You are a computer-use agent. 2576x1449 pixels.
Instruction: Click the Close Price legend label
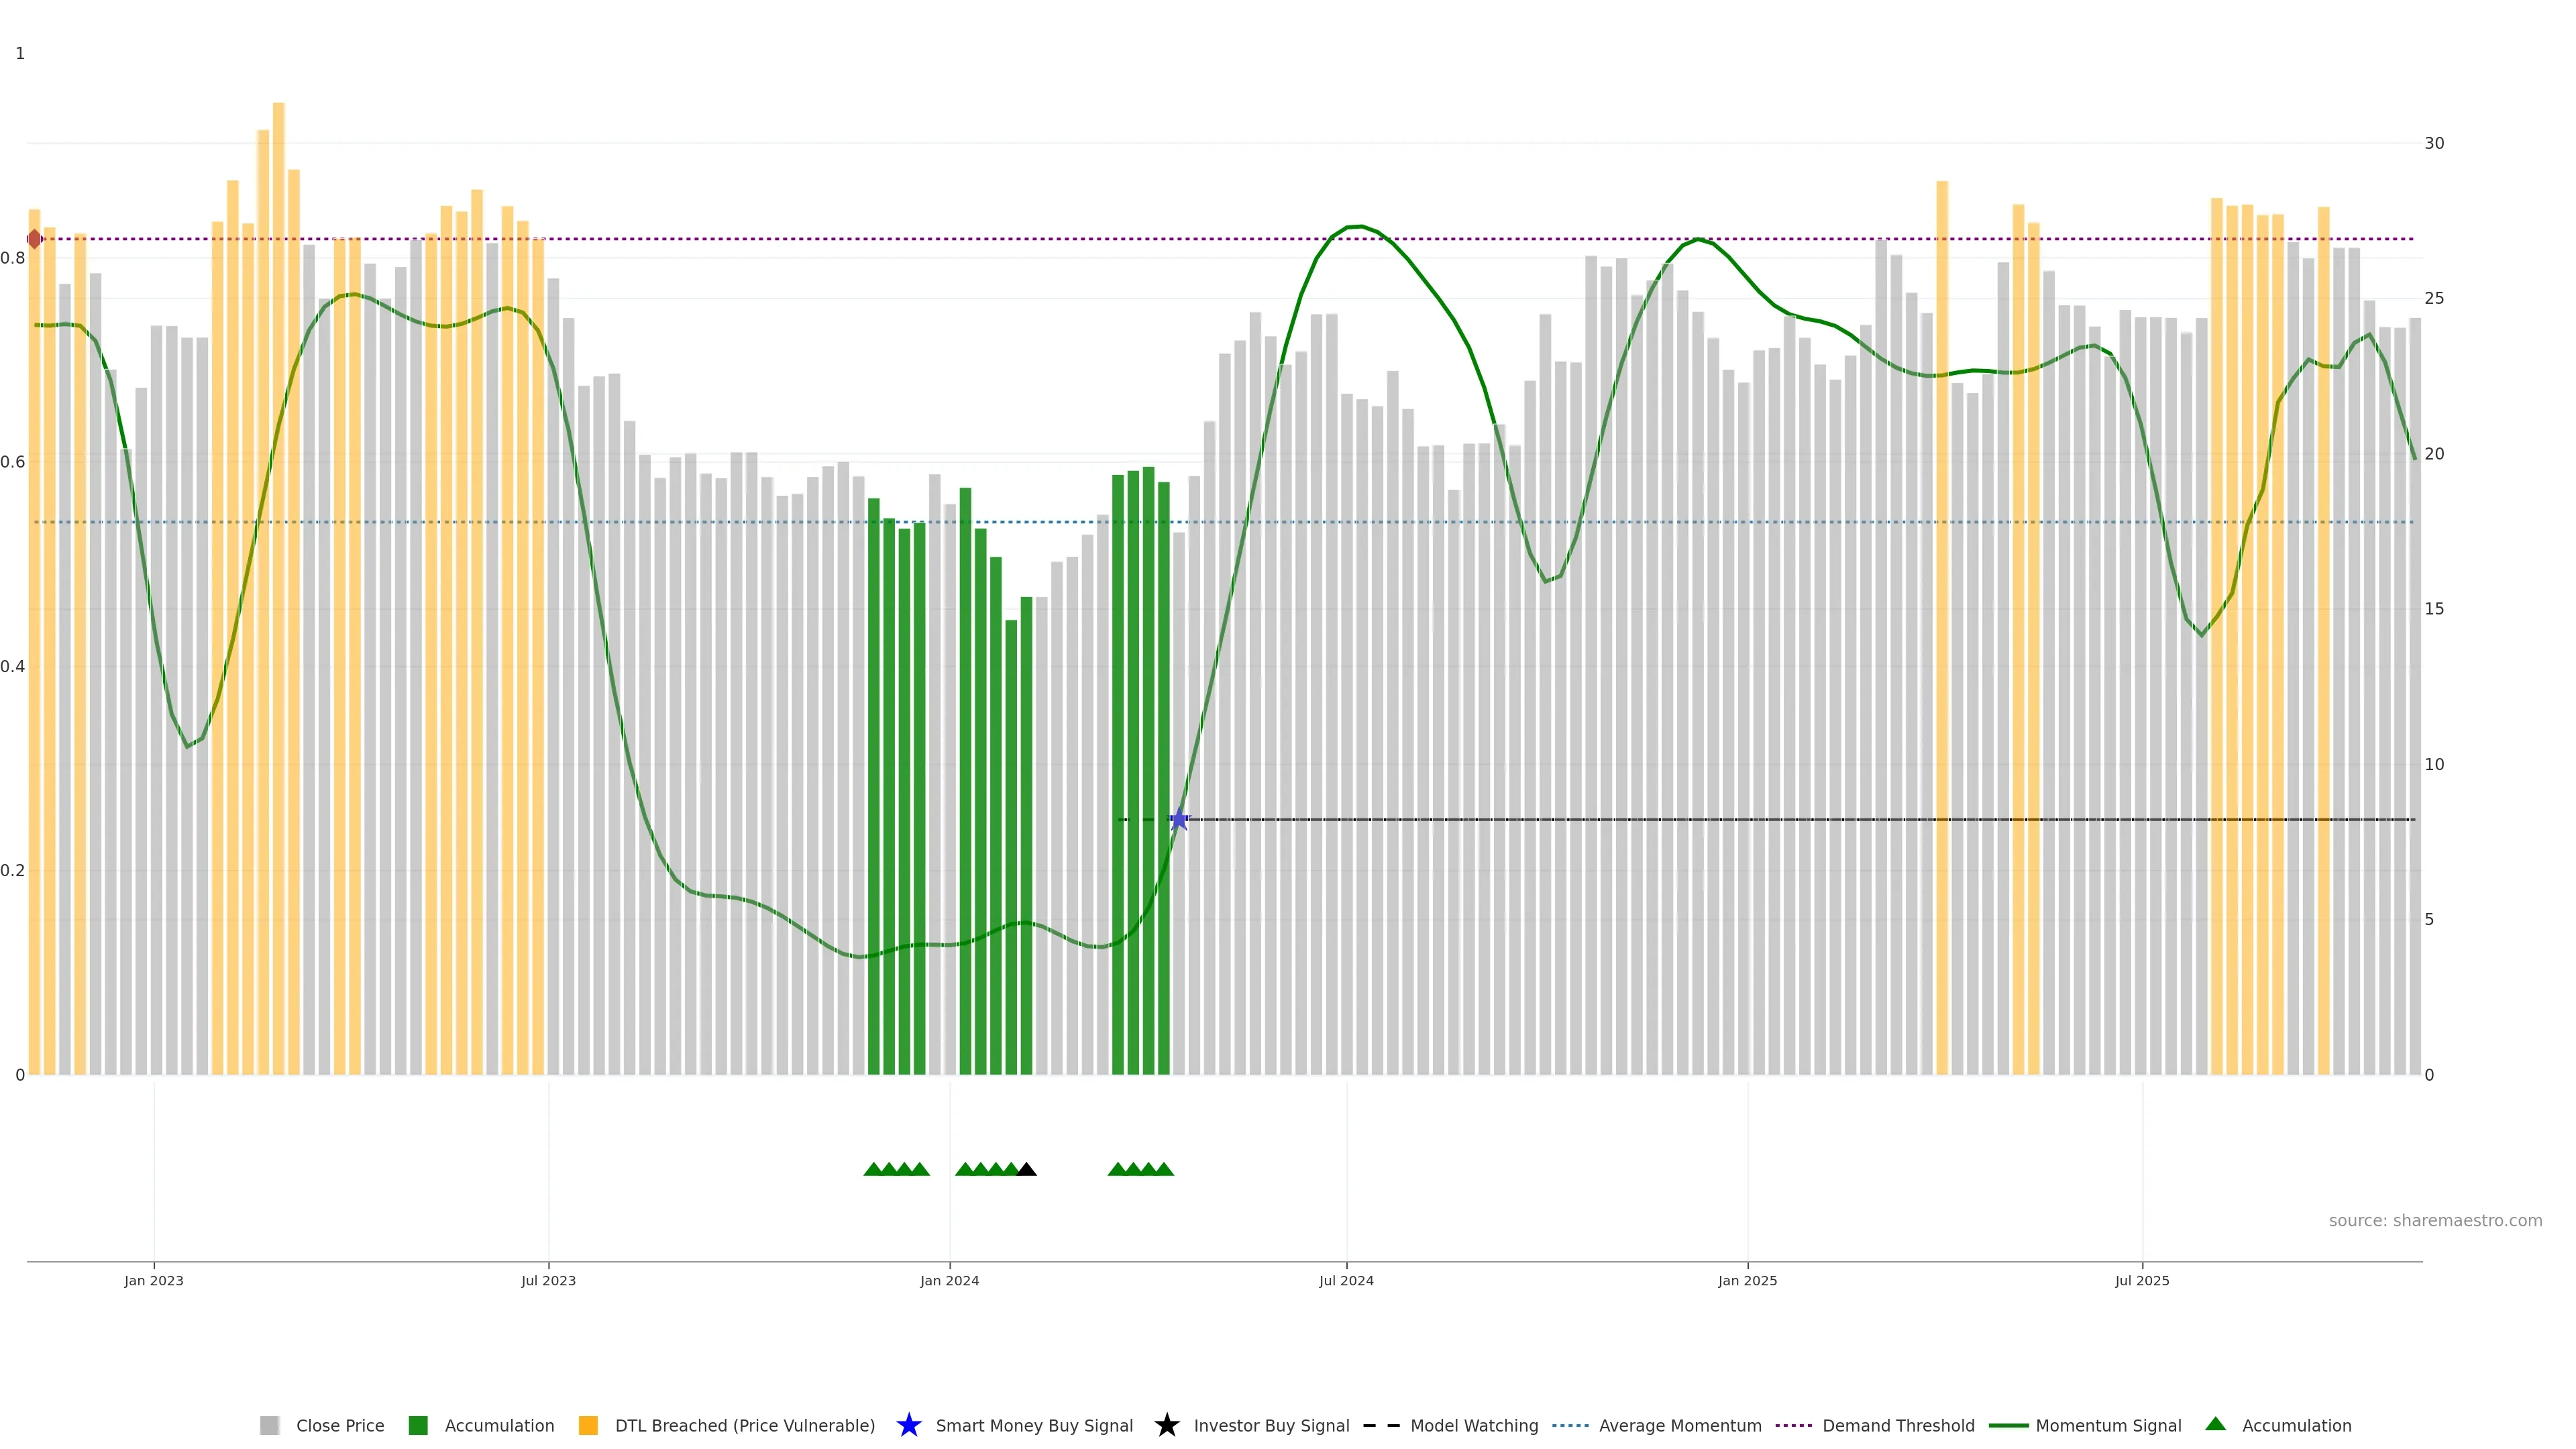pos(339,1425)
